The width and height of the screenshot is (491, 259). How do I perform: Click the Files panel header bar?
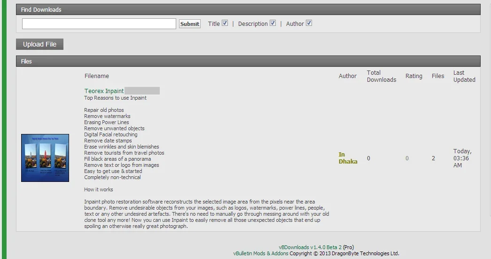[248, 61]
